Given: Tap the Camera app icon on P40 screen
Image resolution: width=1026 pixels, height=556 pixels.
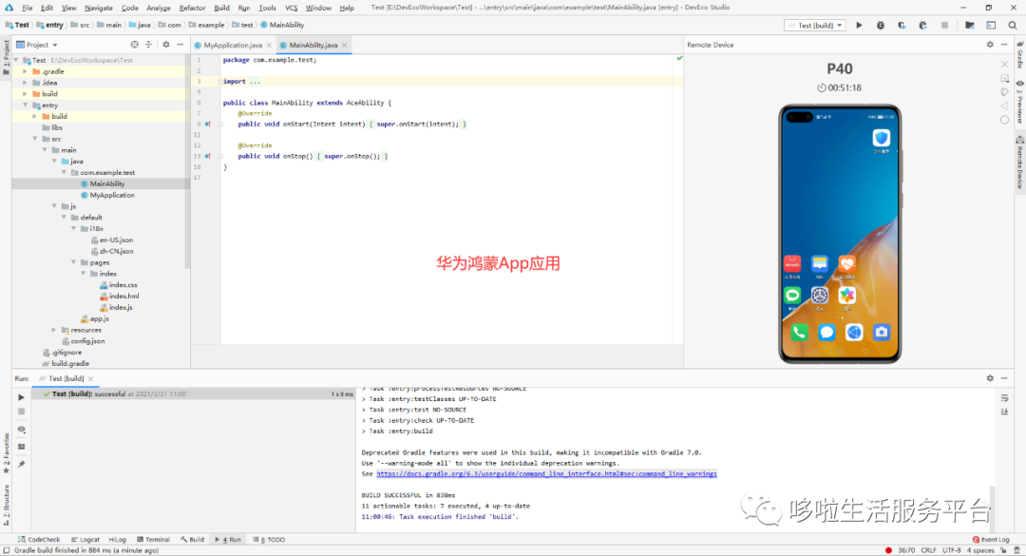Looking at the screenshot, I should point(882,332).
